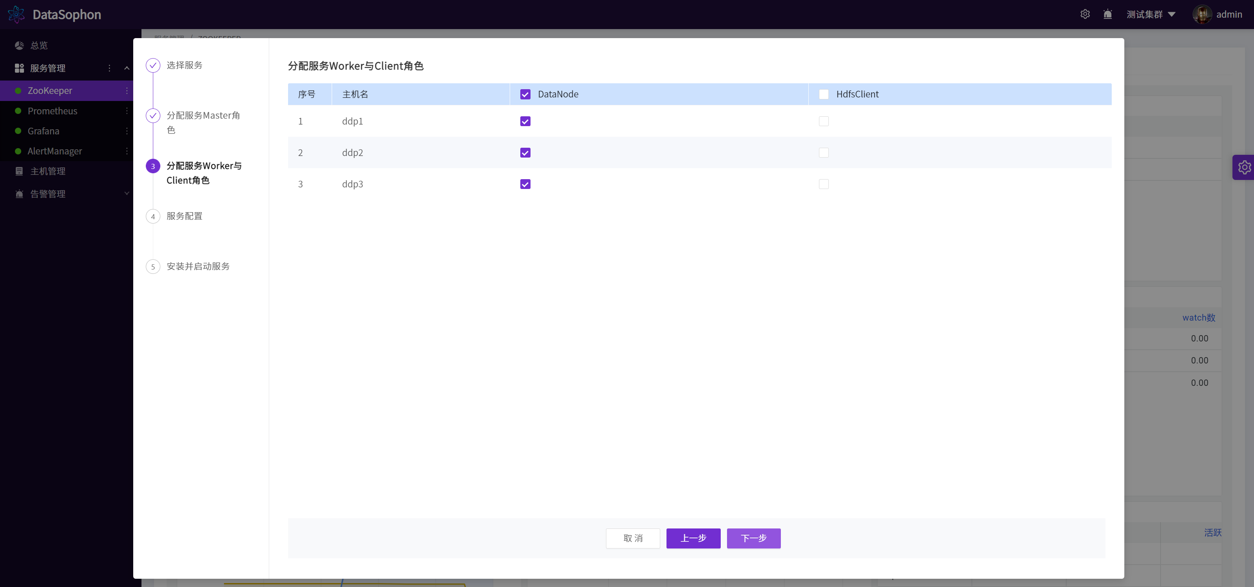Open Grafana three-dot options menu
Image resolution: width=1254 pixels, height=587 pixels.
127,131
